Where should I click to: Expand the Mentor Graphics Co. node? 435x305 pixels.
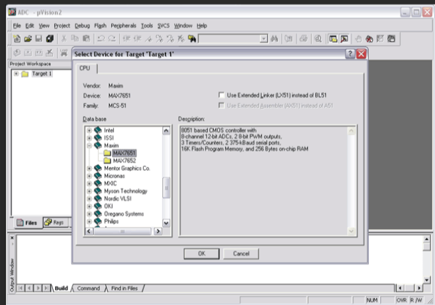[89, 168]
